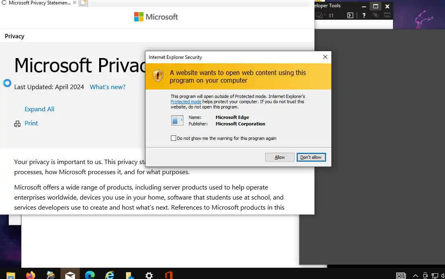This screenshot has height=279, width=445.
Task: Launch Firefox from the taskbar
Action: point(30,275)
